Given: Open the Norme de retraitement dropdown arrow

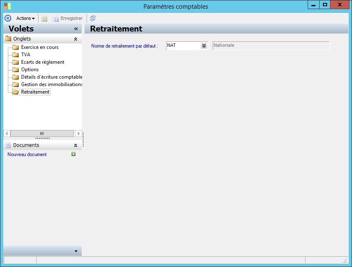Looking at the screenshot, I should (x=204, y=46).
